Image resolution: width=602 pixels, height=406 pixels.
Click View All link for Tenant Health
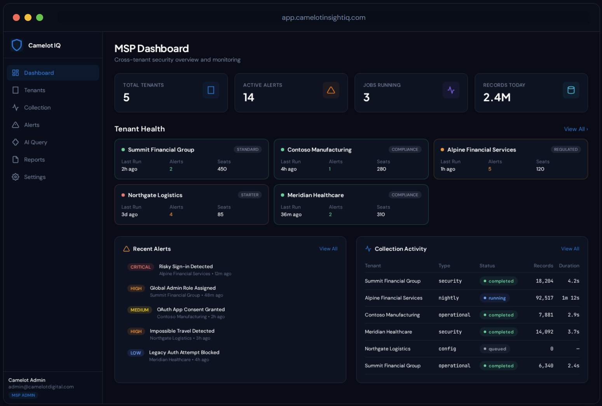coord(576,129)
